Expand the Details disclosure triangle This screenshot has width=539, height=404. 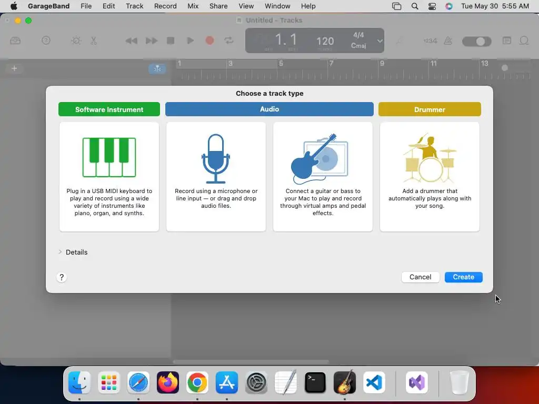pyautogui.click(x=60, y=252)
